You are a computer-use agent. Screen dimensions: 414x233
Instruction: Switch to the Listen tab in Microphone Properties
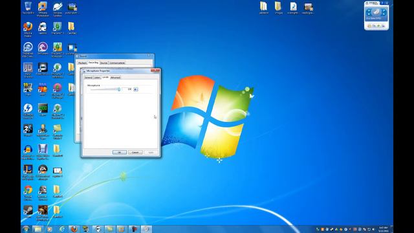97,78
